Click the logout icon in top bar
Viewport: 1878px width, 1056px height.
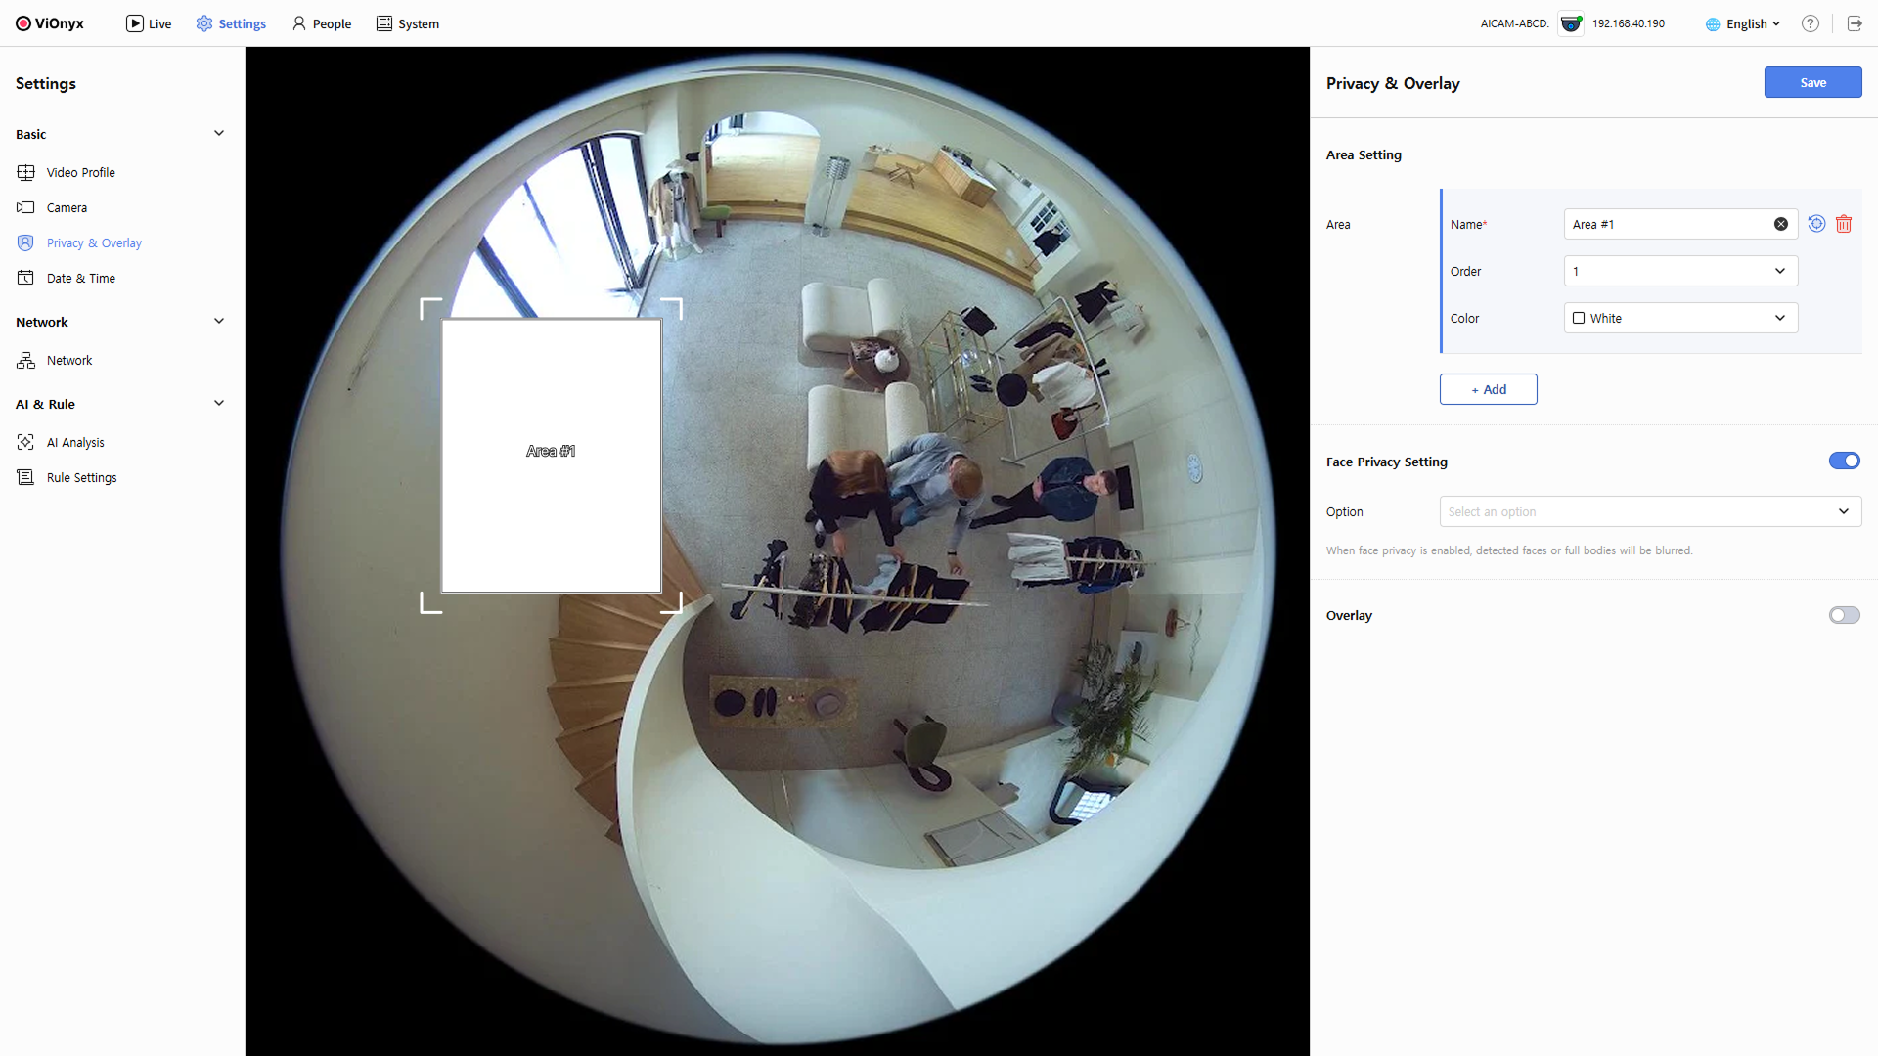1855,23
